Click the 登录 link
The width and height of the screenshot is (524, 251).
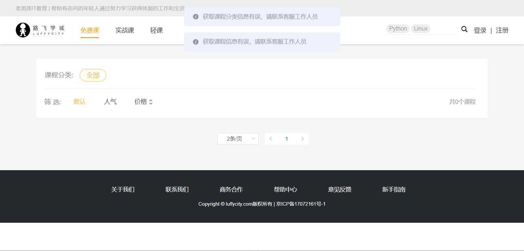click(480, 30)
